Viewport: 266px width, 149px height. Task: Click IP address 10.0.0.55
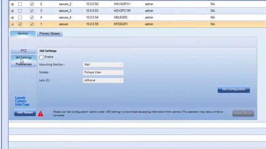point(92,24)
